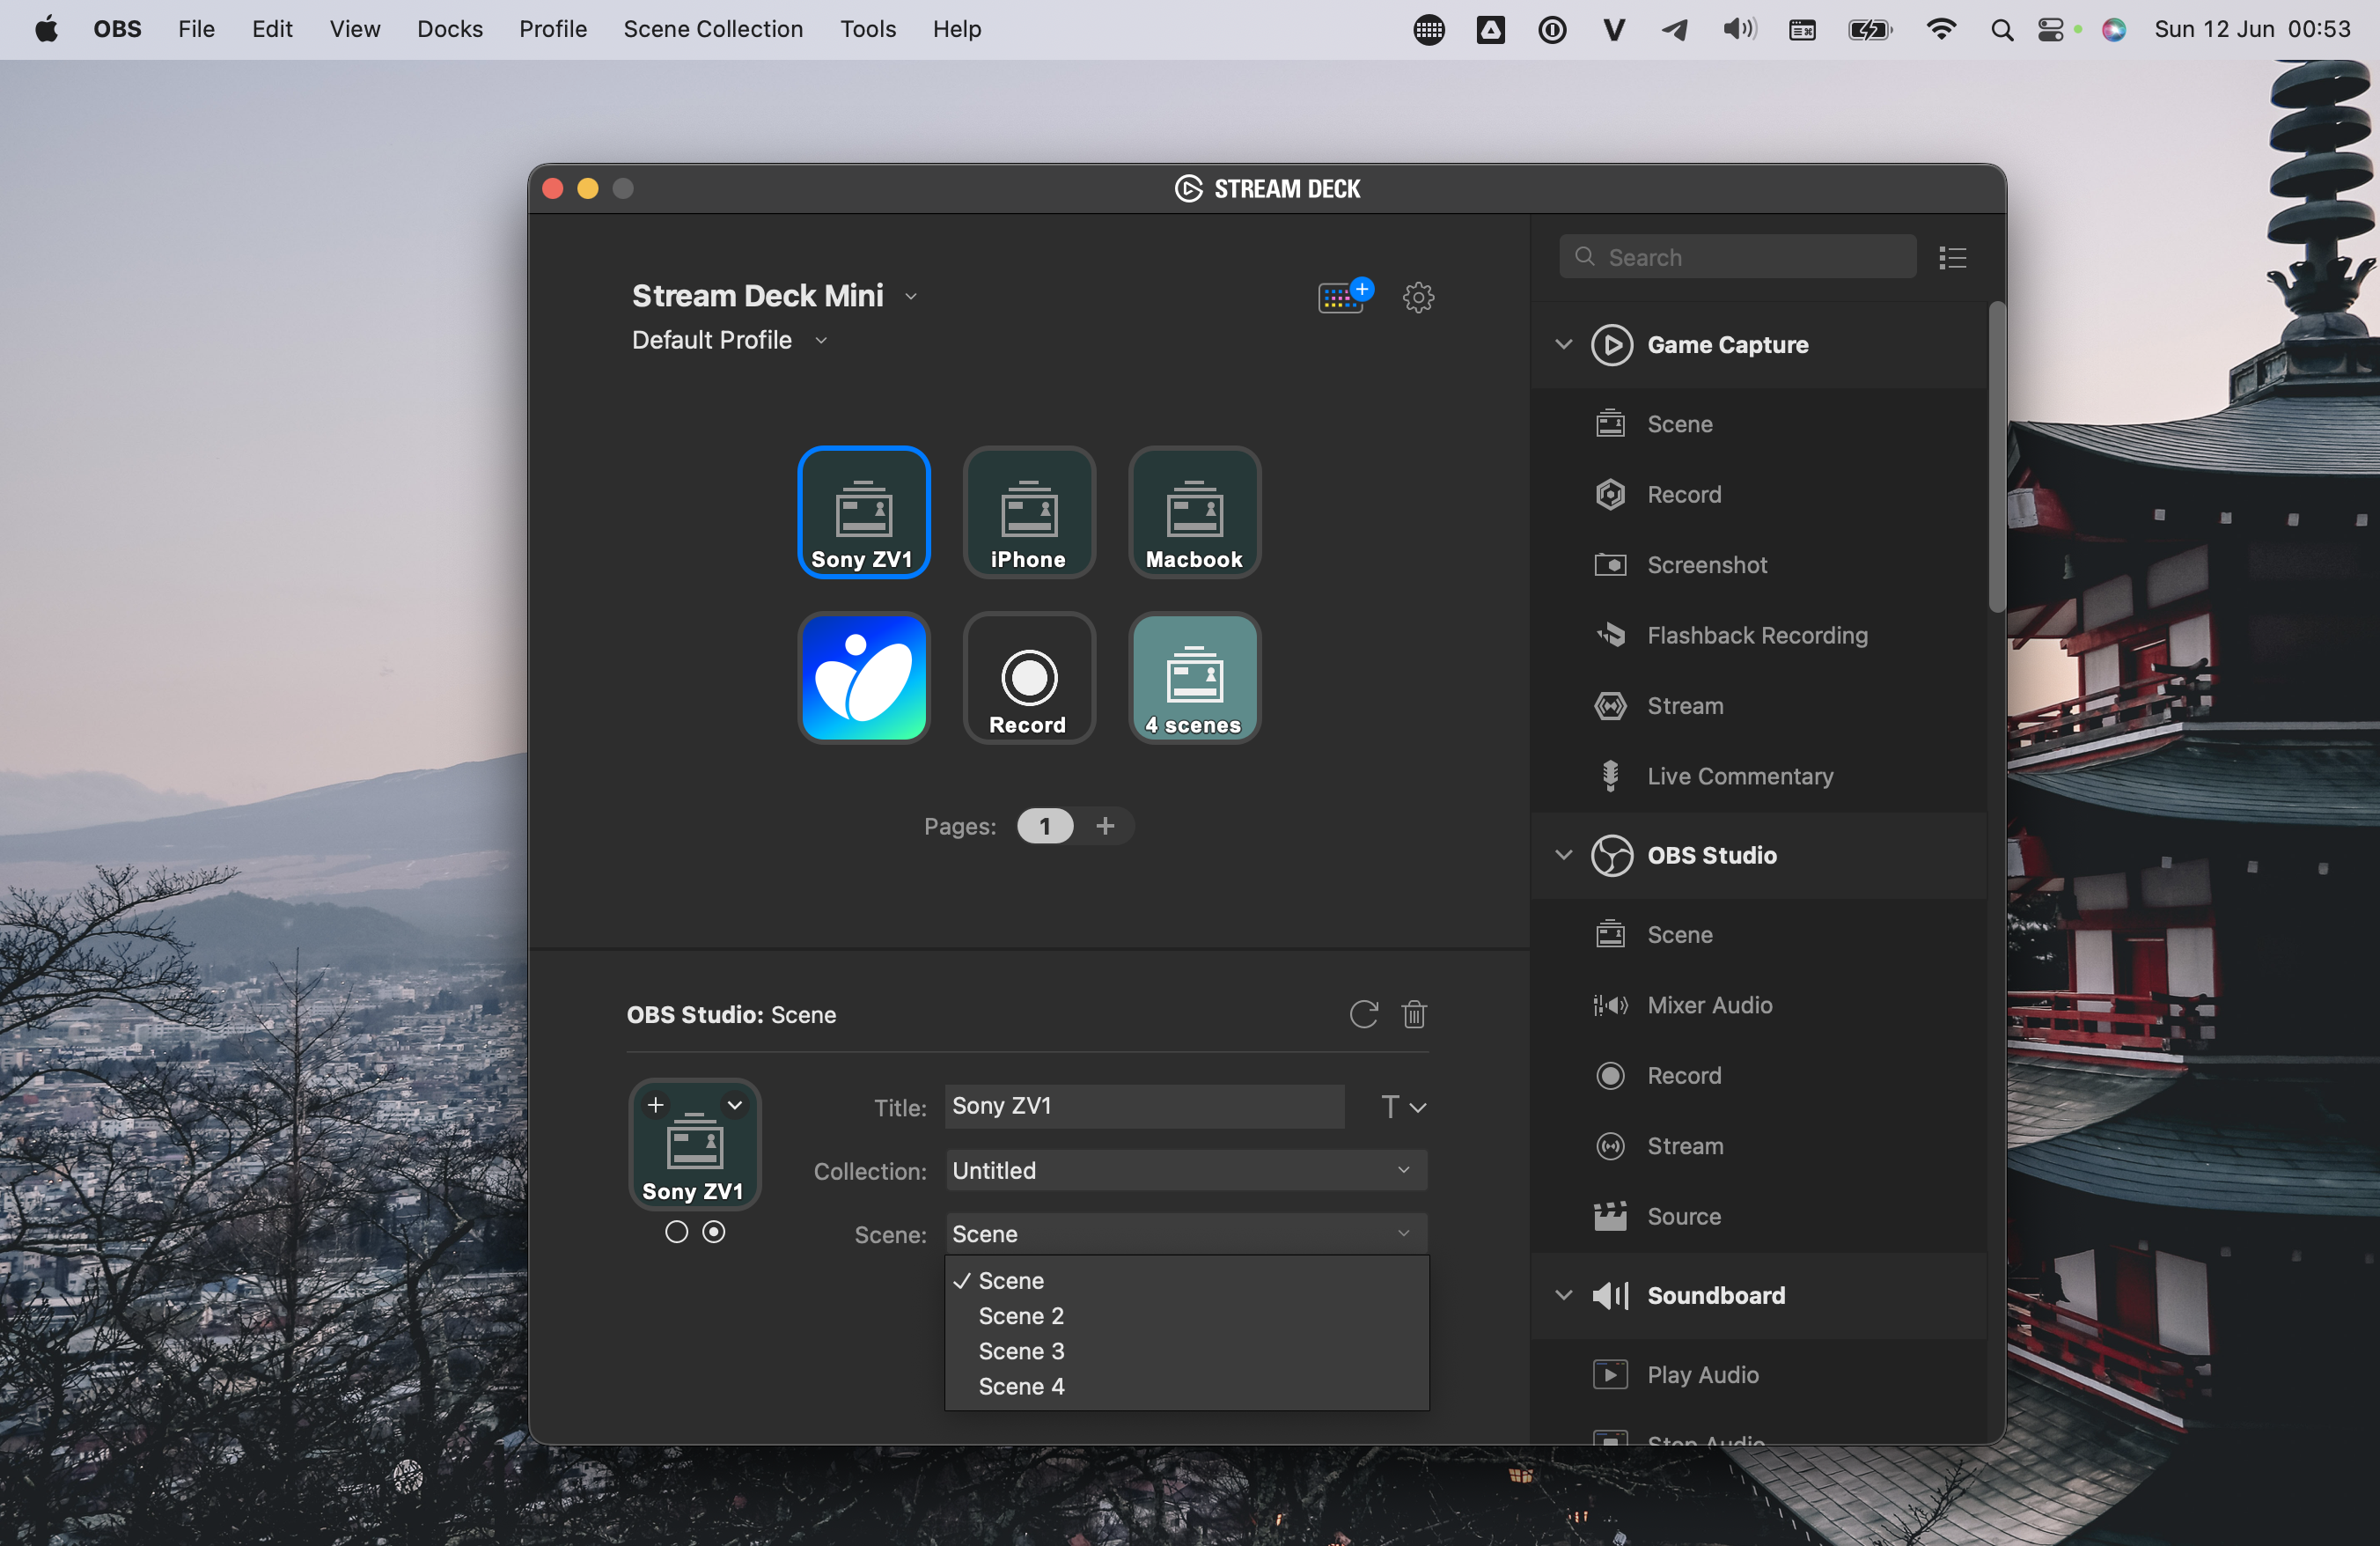Open the Docks menu

coord(450,29)
